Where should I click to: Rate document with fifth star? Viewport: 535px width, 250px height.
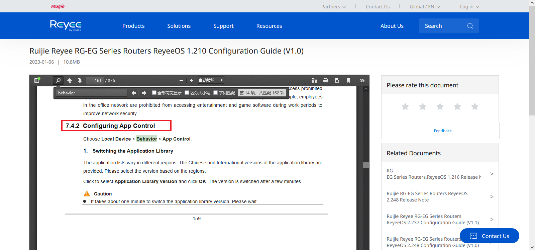tap(475, 106)
